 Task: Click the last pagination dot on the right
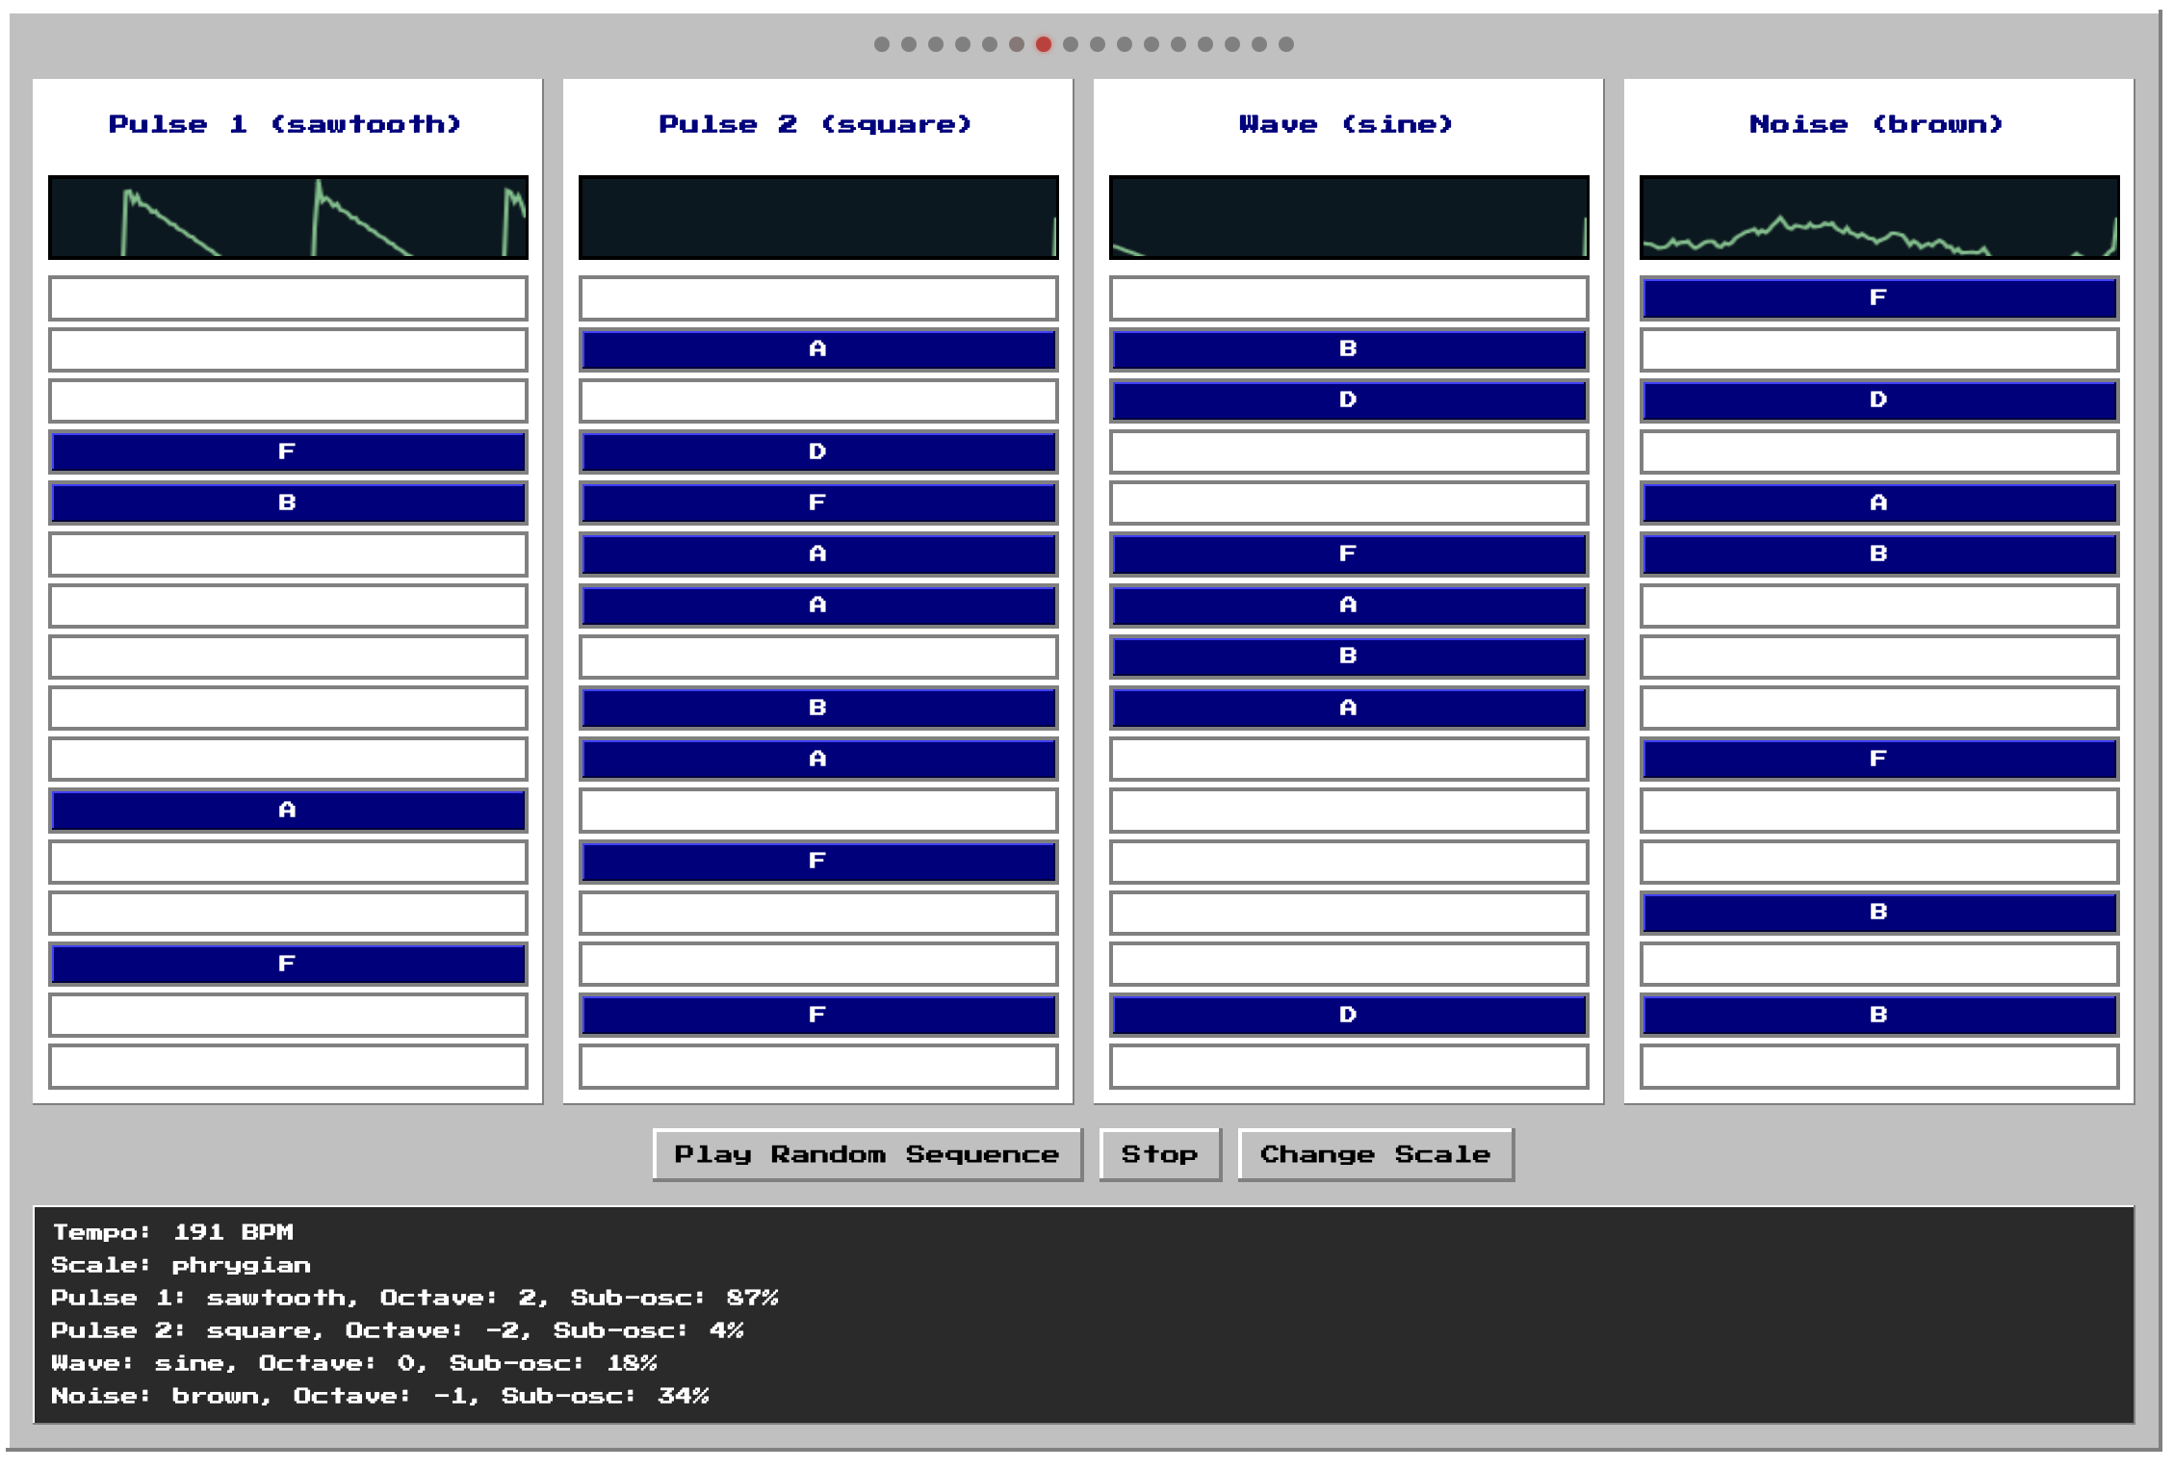[1287, 42]
